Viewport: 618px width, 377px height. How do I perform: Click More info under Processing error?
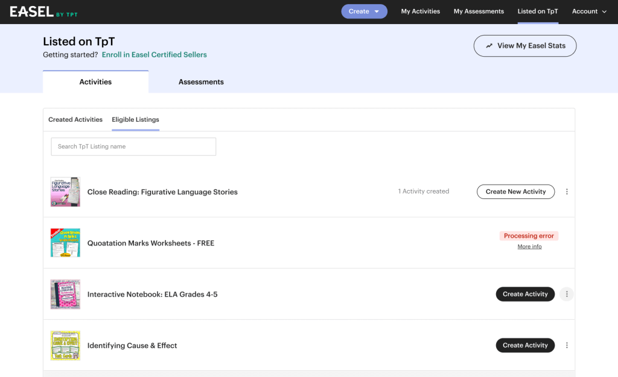(x=529, y=247)
